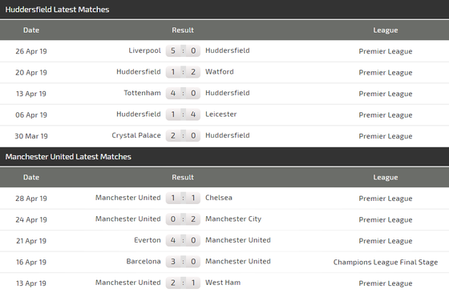Open the Watford team link

pyautogui.click(x=220, y=72)
